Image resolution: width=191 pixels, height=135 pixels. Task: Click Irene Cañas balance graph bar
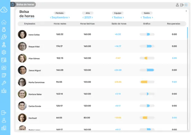(x=147, y=34)
